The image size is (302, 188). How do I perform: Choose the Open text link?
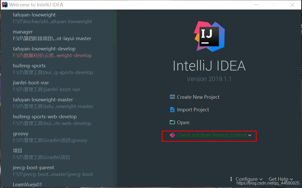[183, 122]
